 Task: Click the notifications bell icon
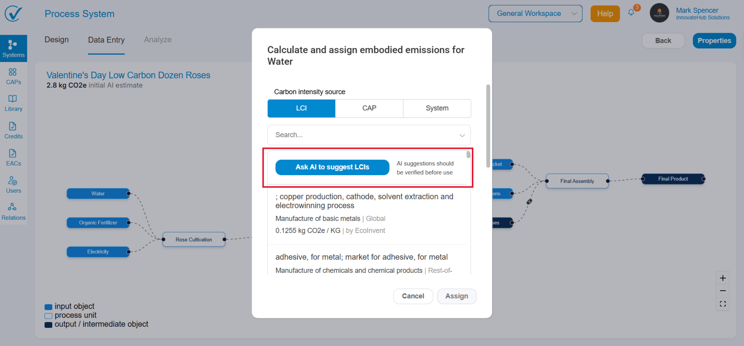(x=631, y=13)
